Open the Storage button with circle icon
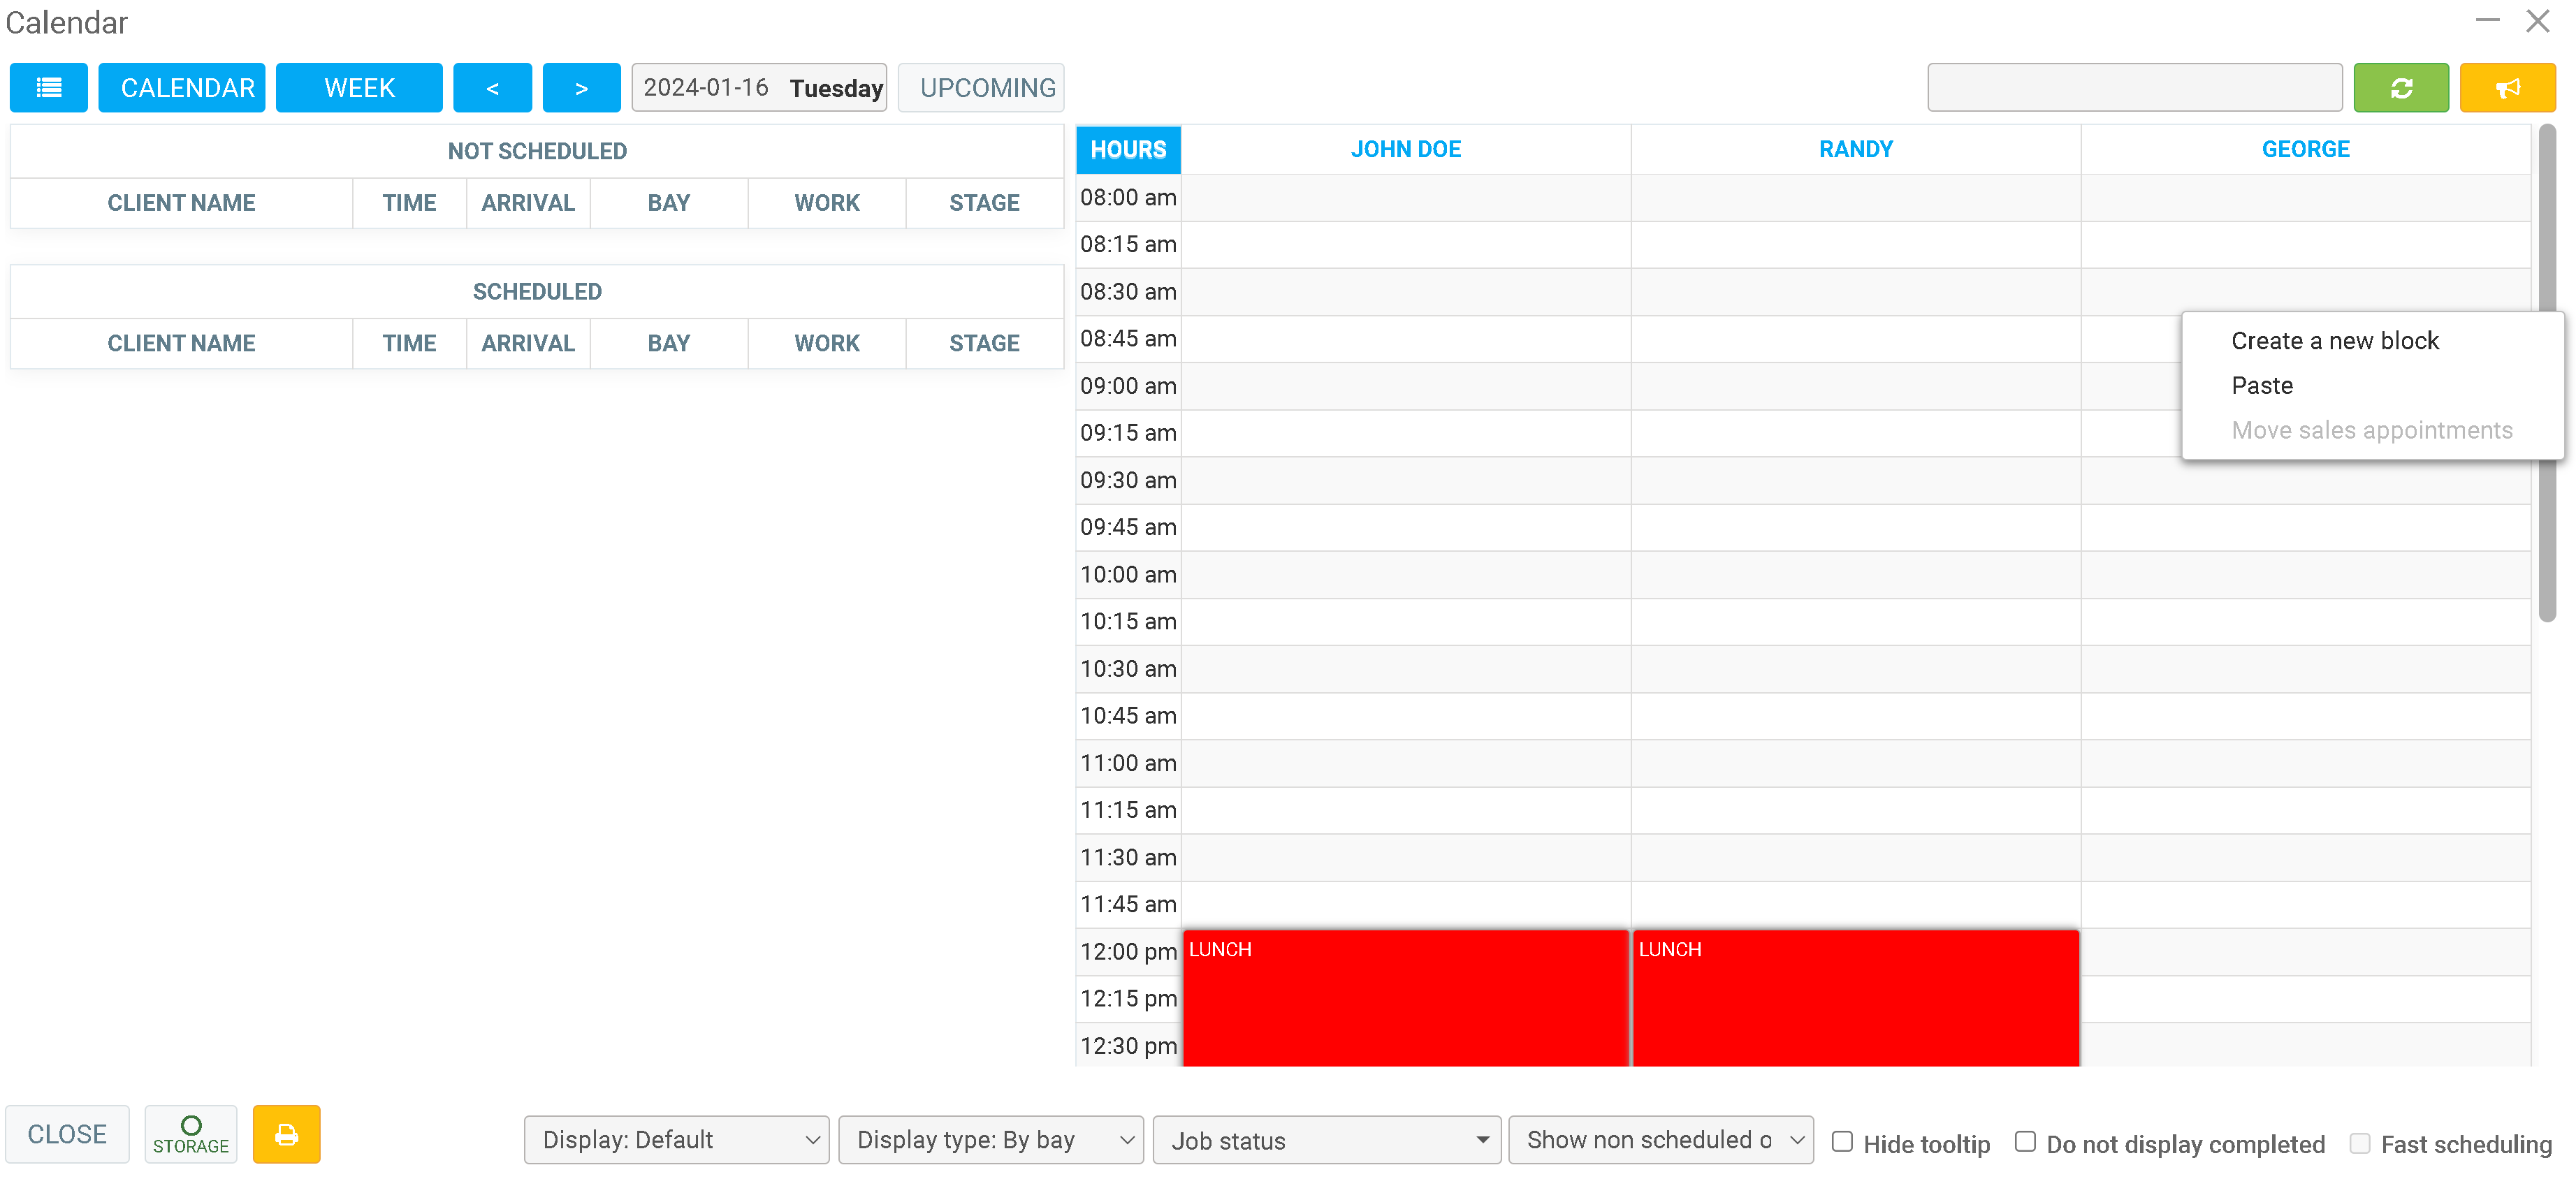The height and width of the screenshot is (1179, 2576). click(x=190, y=1133)
